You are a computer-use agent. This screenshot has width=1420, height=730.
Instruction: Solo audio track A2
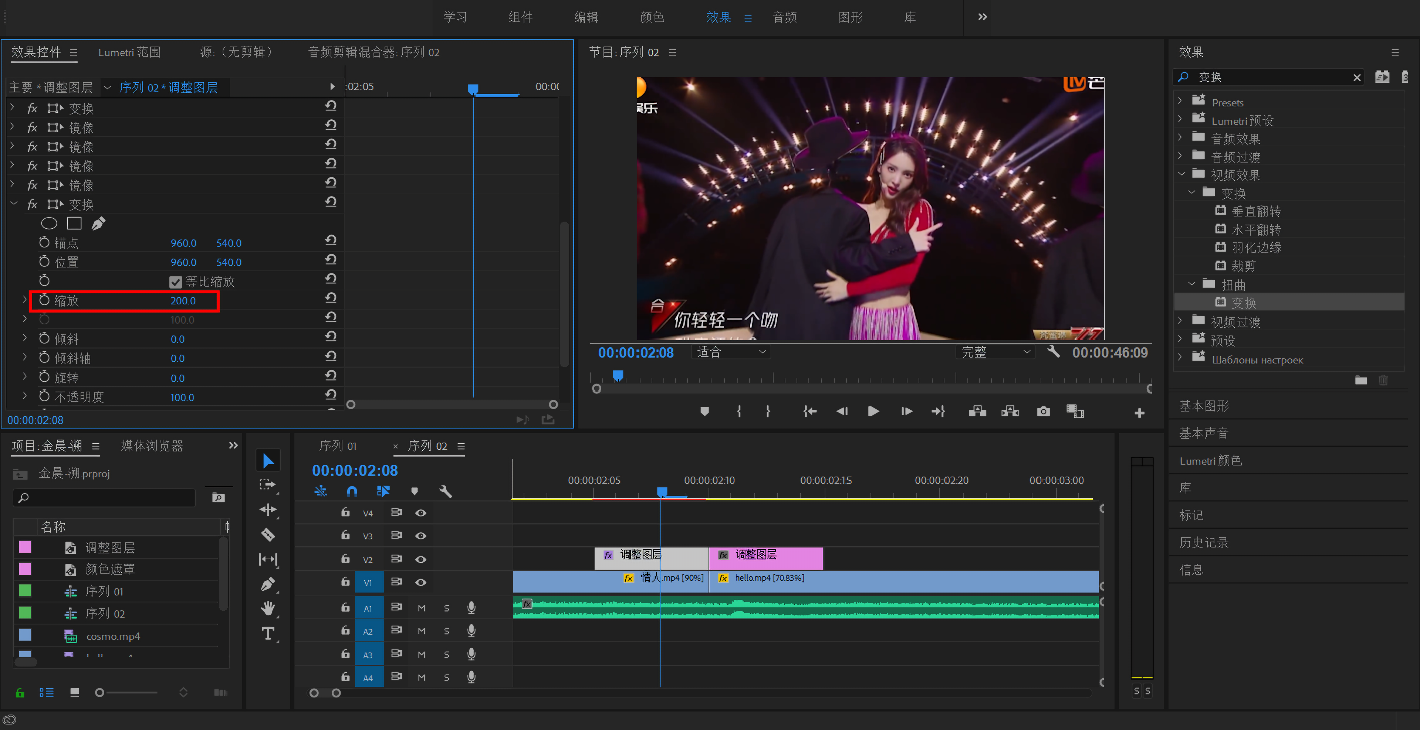click(446, 631)
